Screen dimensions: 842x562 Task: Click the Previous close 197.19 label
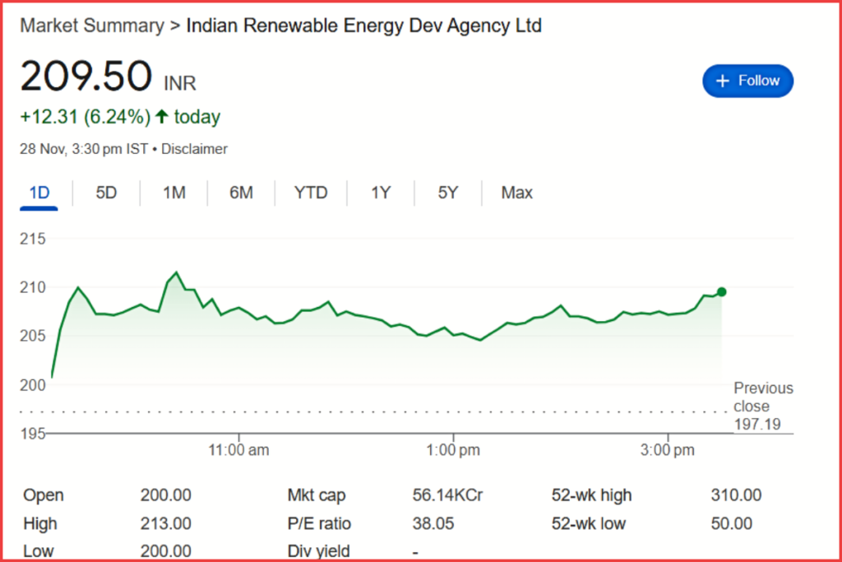763,406
